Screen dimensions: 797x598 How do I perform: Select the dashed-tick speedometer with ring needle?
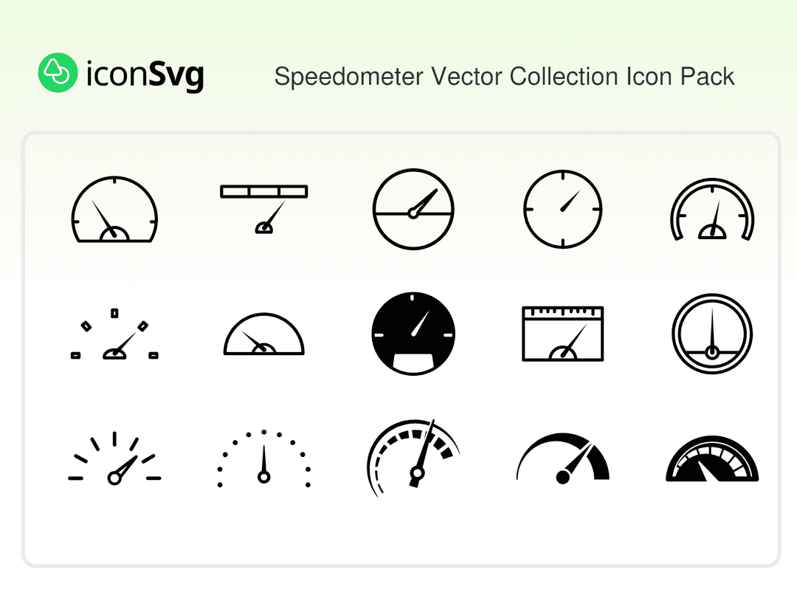click(114, 458)
